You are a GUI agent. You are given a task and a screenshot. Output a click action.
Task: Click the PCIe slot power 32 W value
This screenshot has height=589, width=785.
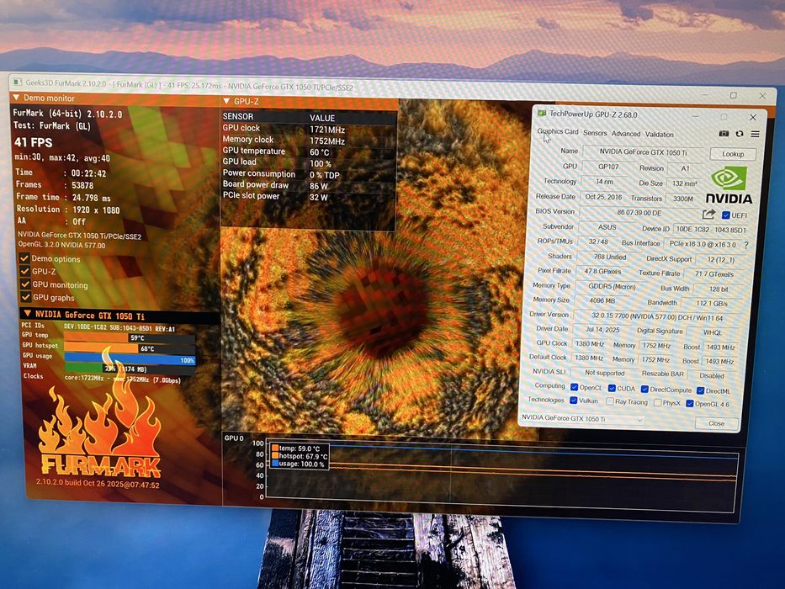point(318,198)
